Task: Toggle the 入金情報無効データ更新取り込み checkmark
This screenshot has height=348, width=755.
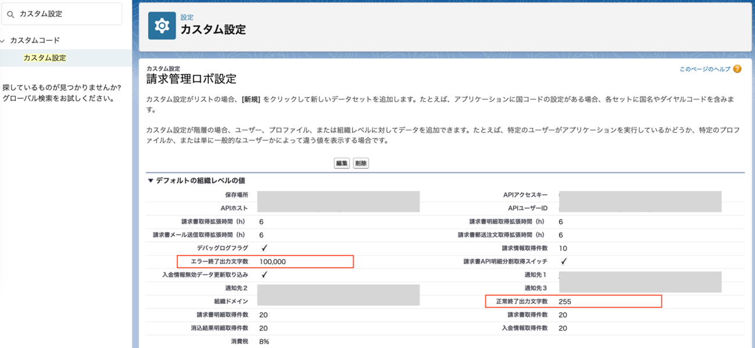Action: pos(264,275)
